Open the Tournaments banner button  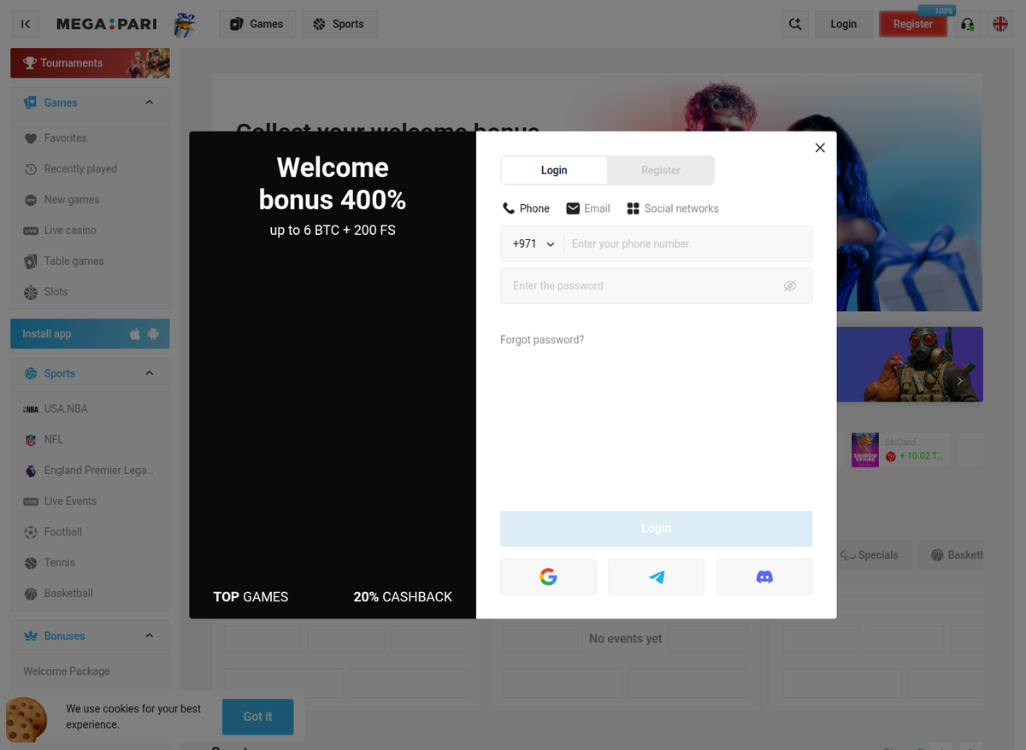click(x=90, y=63)
